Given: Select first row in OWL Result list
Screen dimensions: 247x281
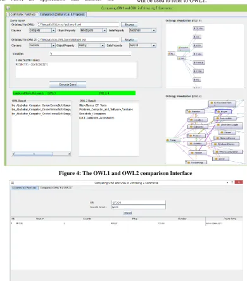Looking at the screenshot, I should point(41,105).
